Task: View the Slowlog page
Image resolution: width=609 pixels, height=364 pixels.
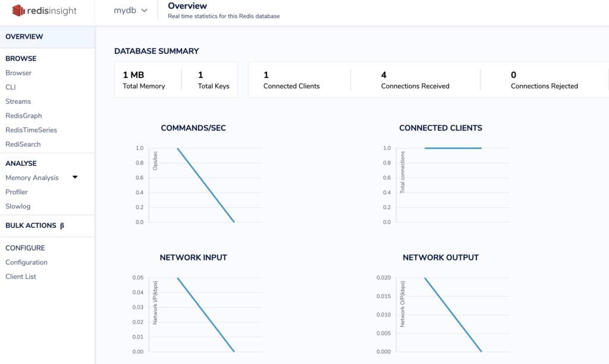Action: click(x=18, y=206)
